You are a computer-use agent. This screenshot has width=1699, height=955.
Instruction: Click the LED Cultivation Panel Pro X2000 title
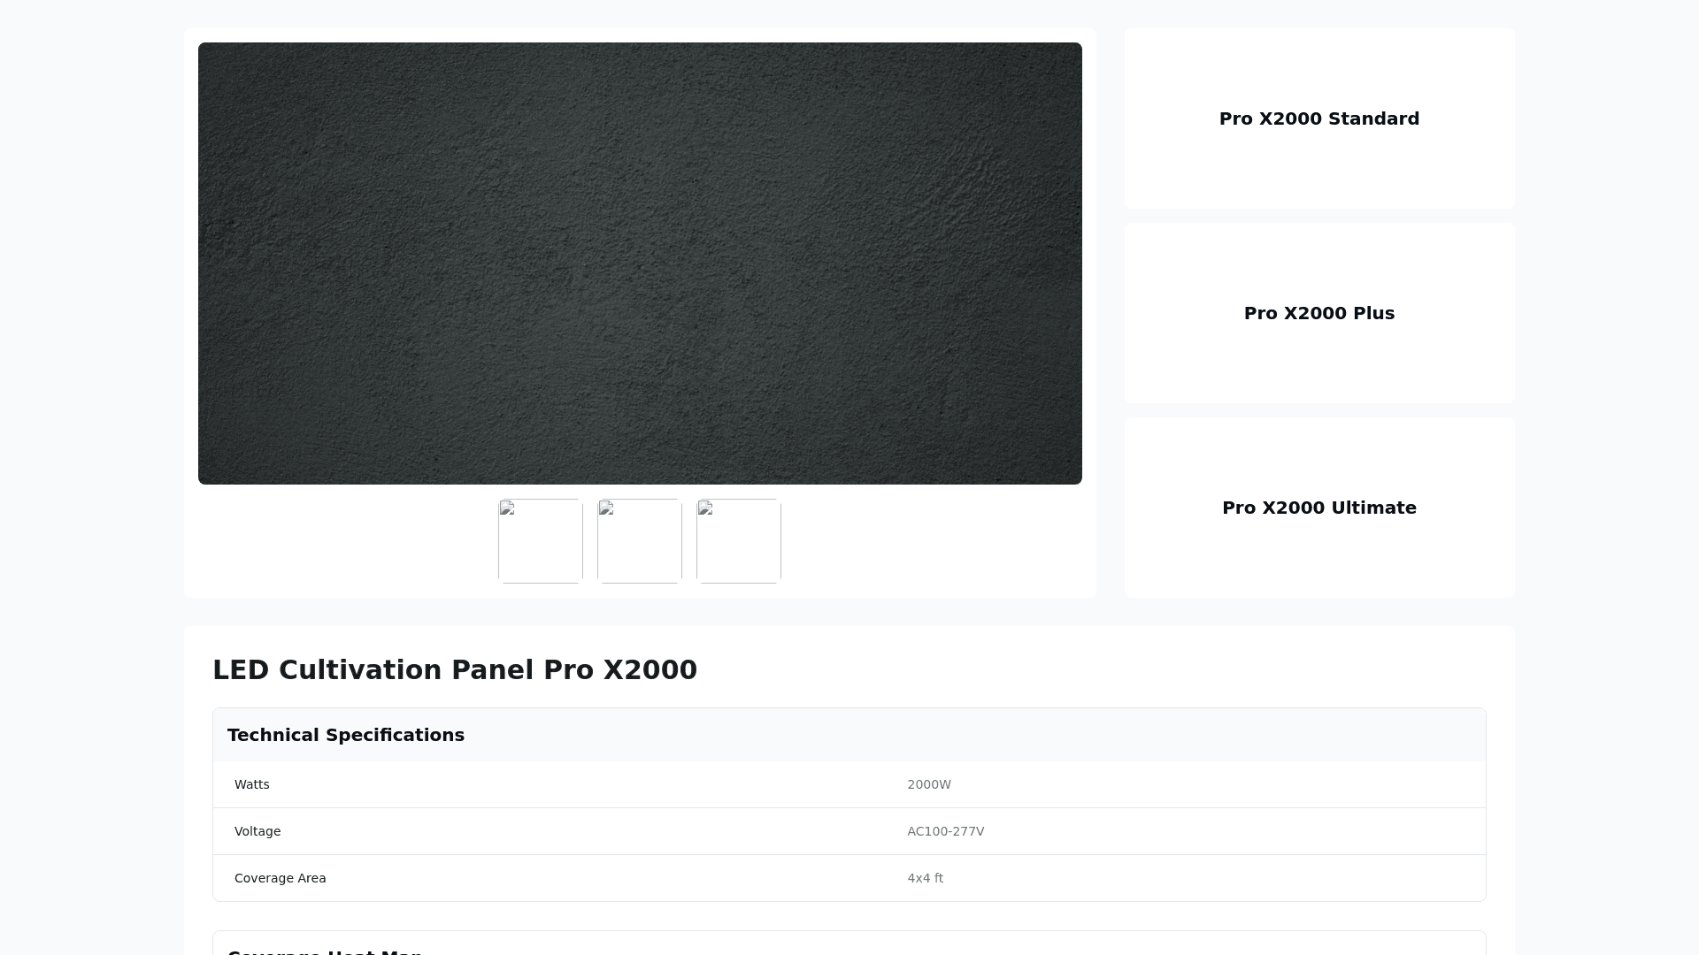[455, 670]
